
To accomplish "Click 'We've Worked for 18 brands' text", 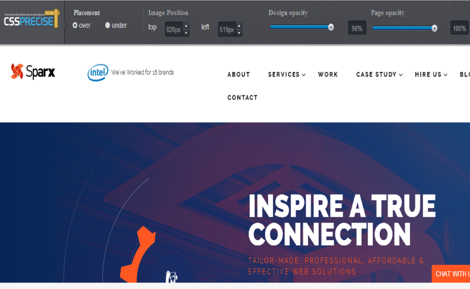I will [x=143, y=72].
